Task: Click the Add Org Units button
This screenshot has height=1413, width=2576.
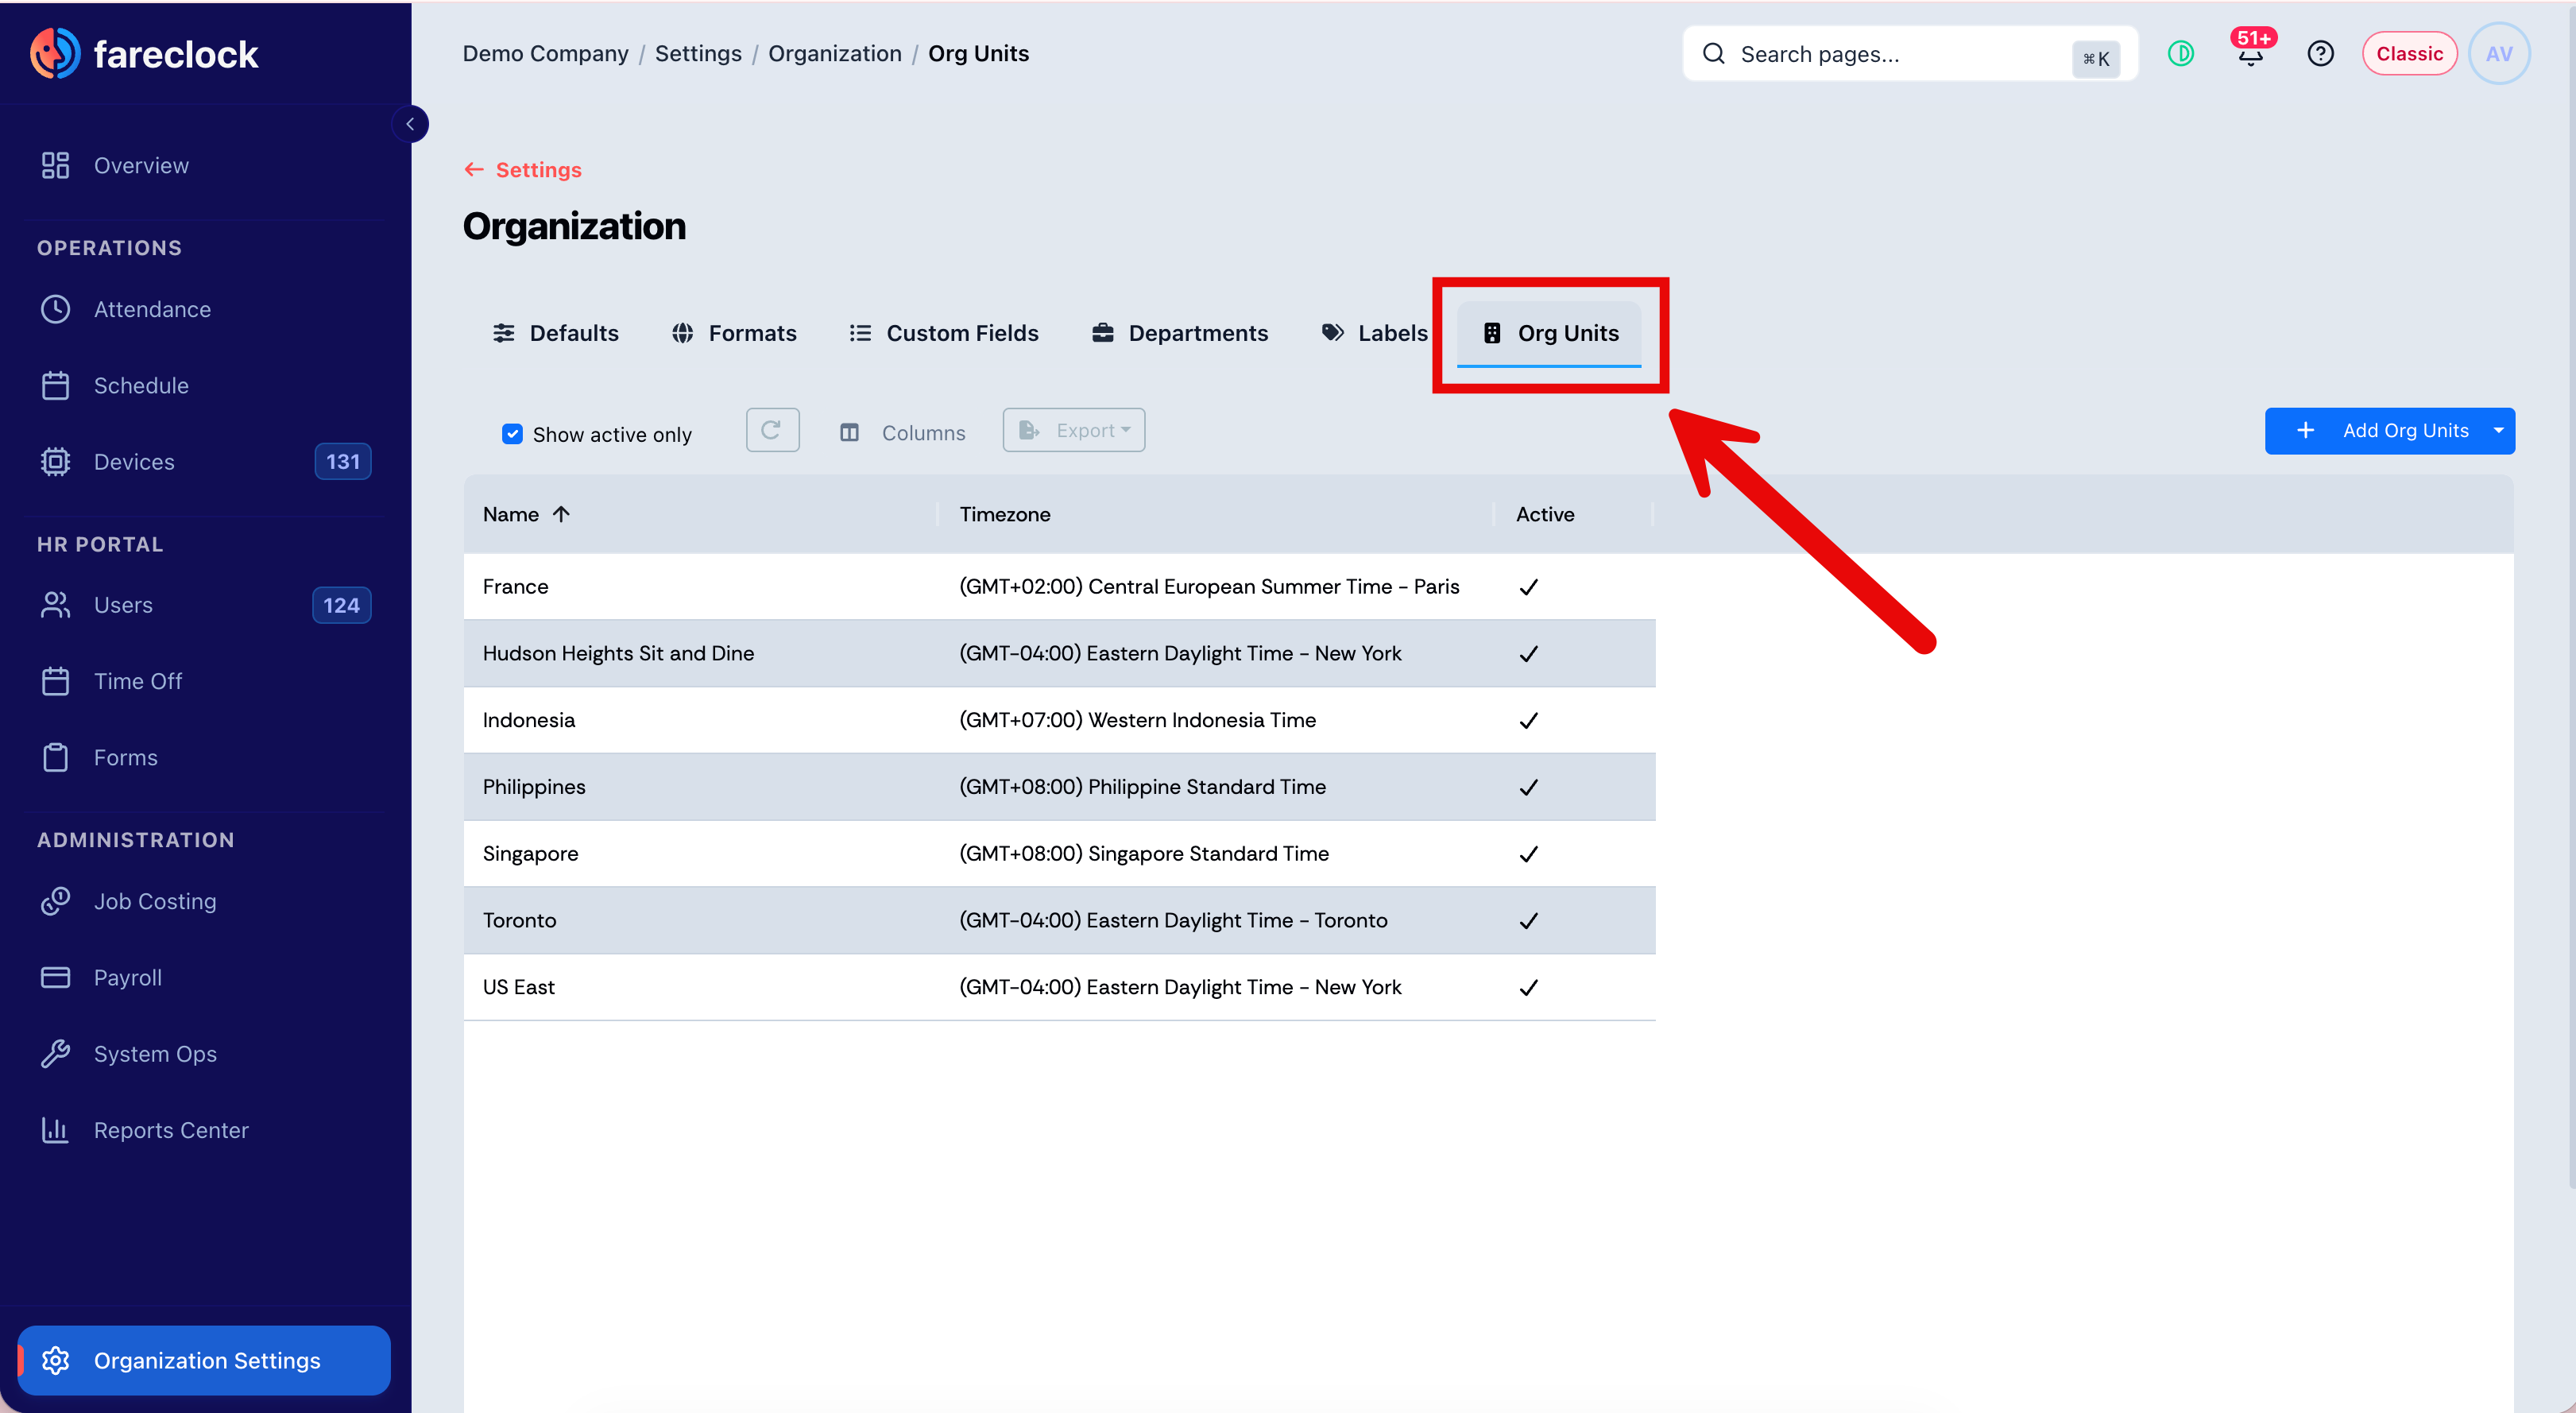Action: [2375, 431]
